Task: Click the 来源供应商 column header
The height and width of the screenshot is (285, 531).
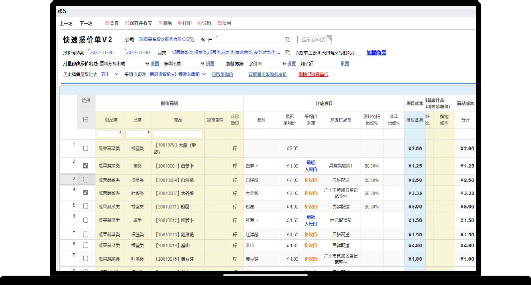Action: tap(341, 120)
